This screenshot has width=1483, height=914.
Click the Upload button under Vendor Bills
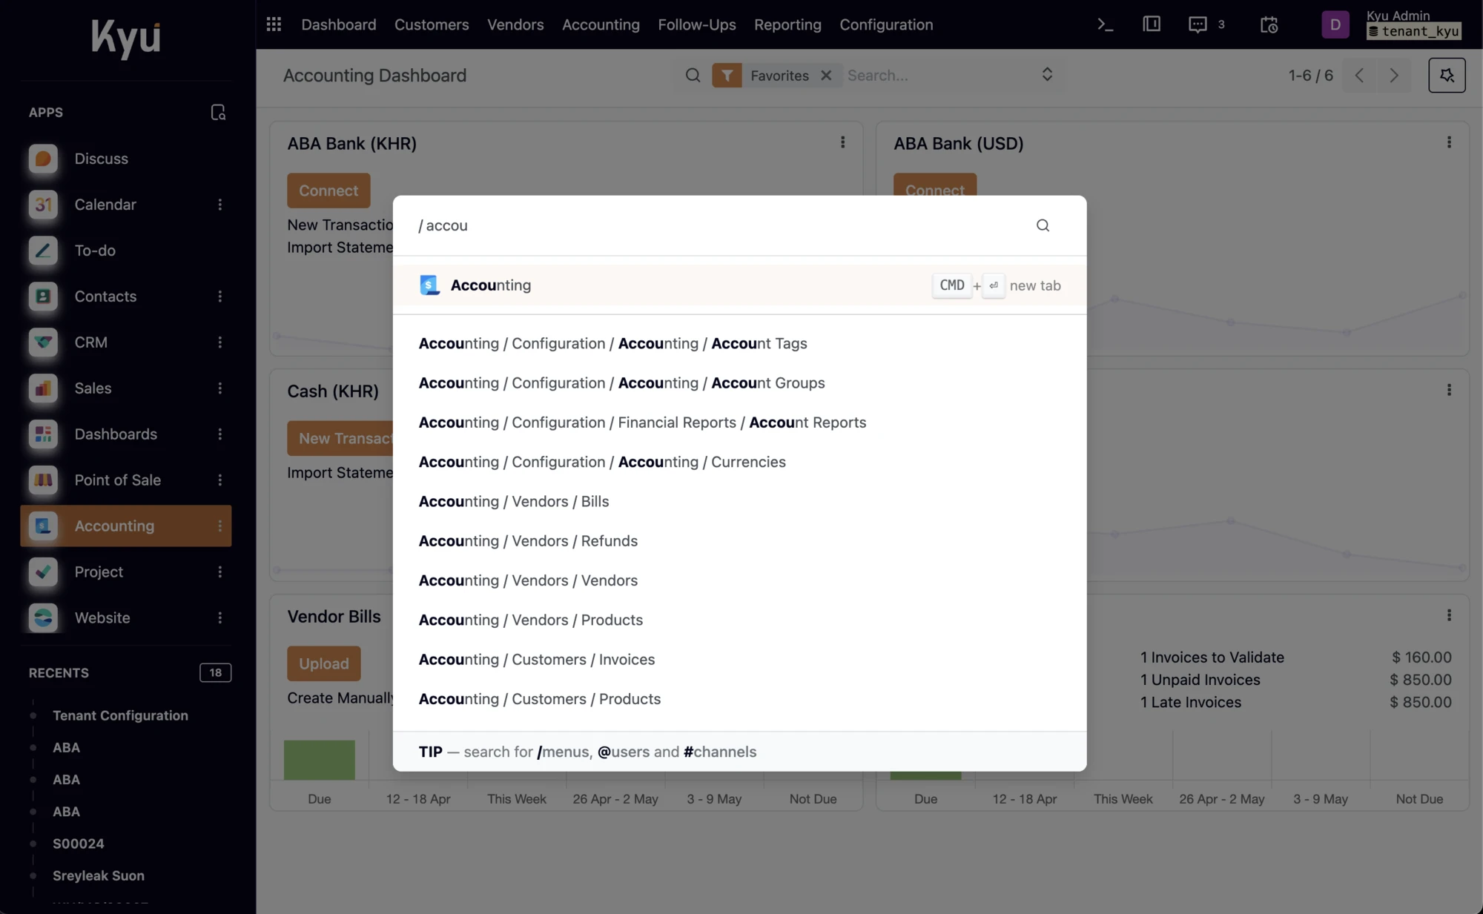pos(323,663)
